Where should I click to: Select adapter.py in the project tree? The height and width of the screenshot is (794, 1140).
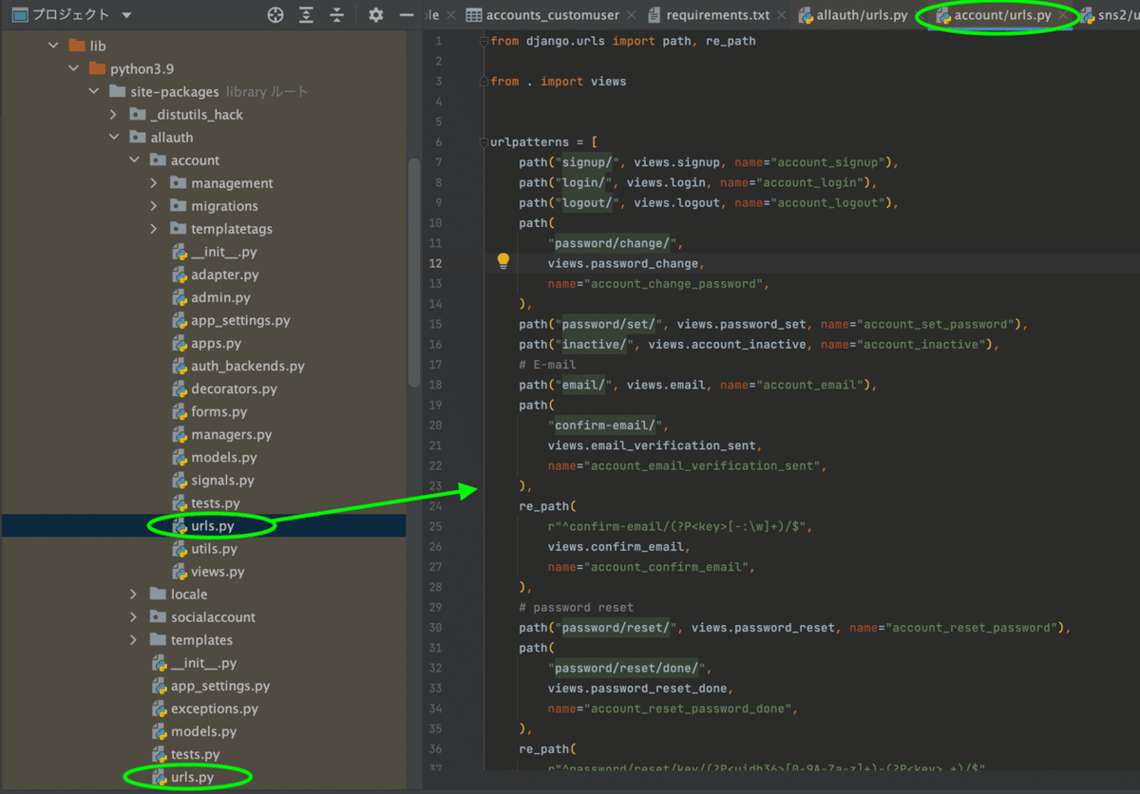(x=203, y=274)
